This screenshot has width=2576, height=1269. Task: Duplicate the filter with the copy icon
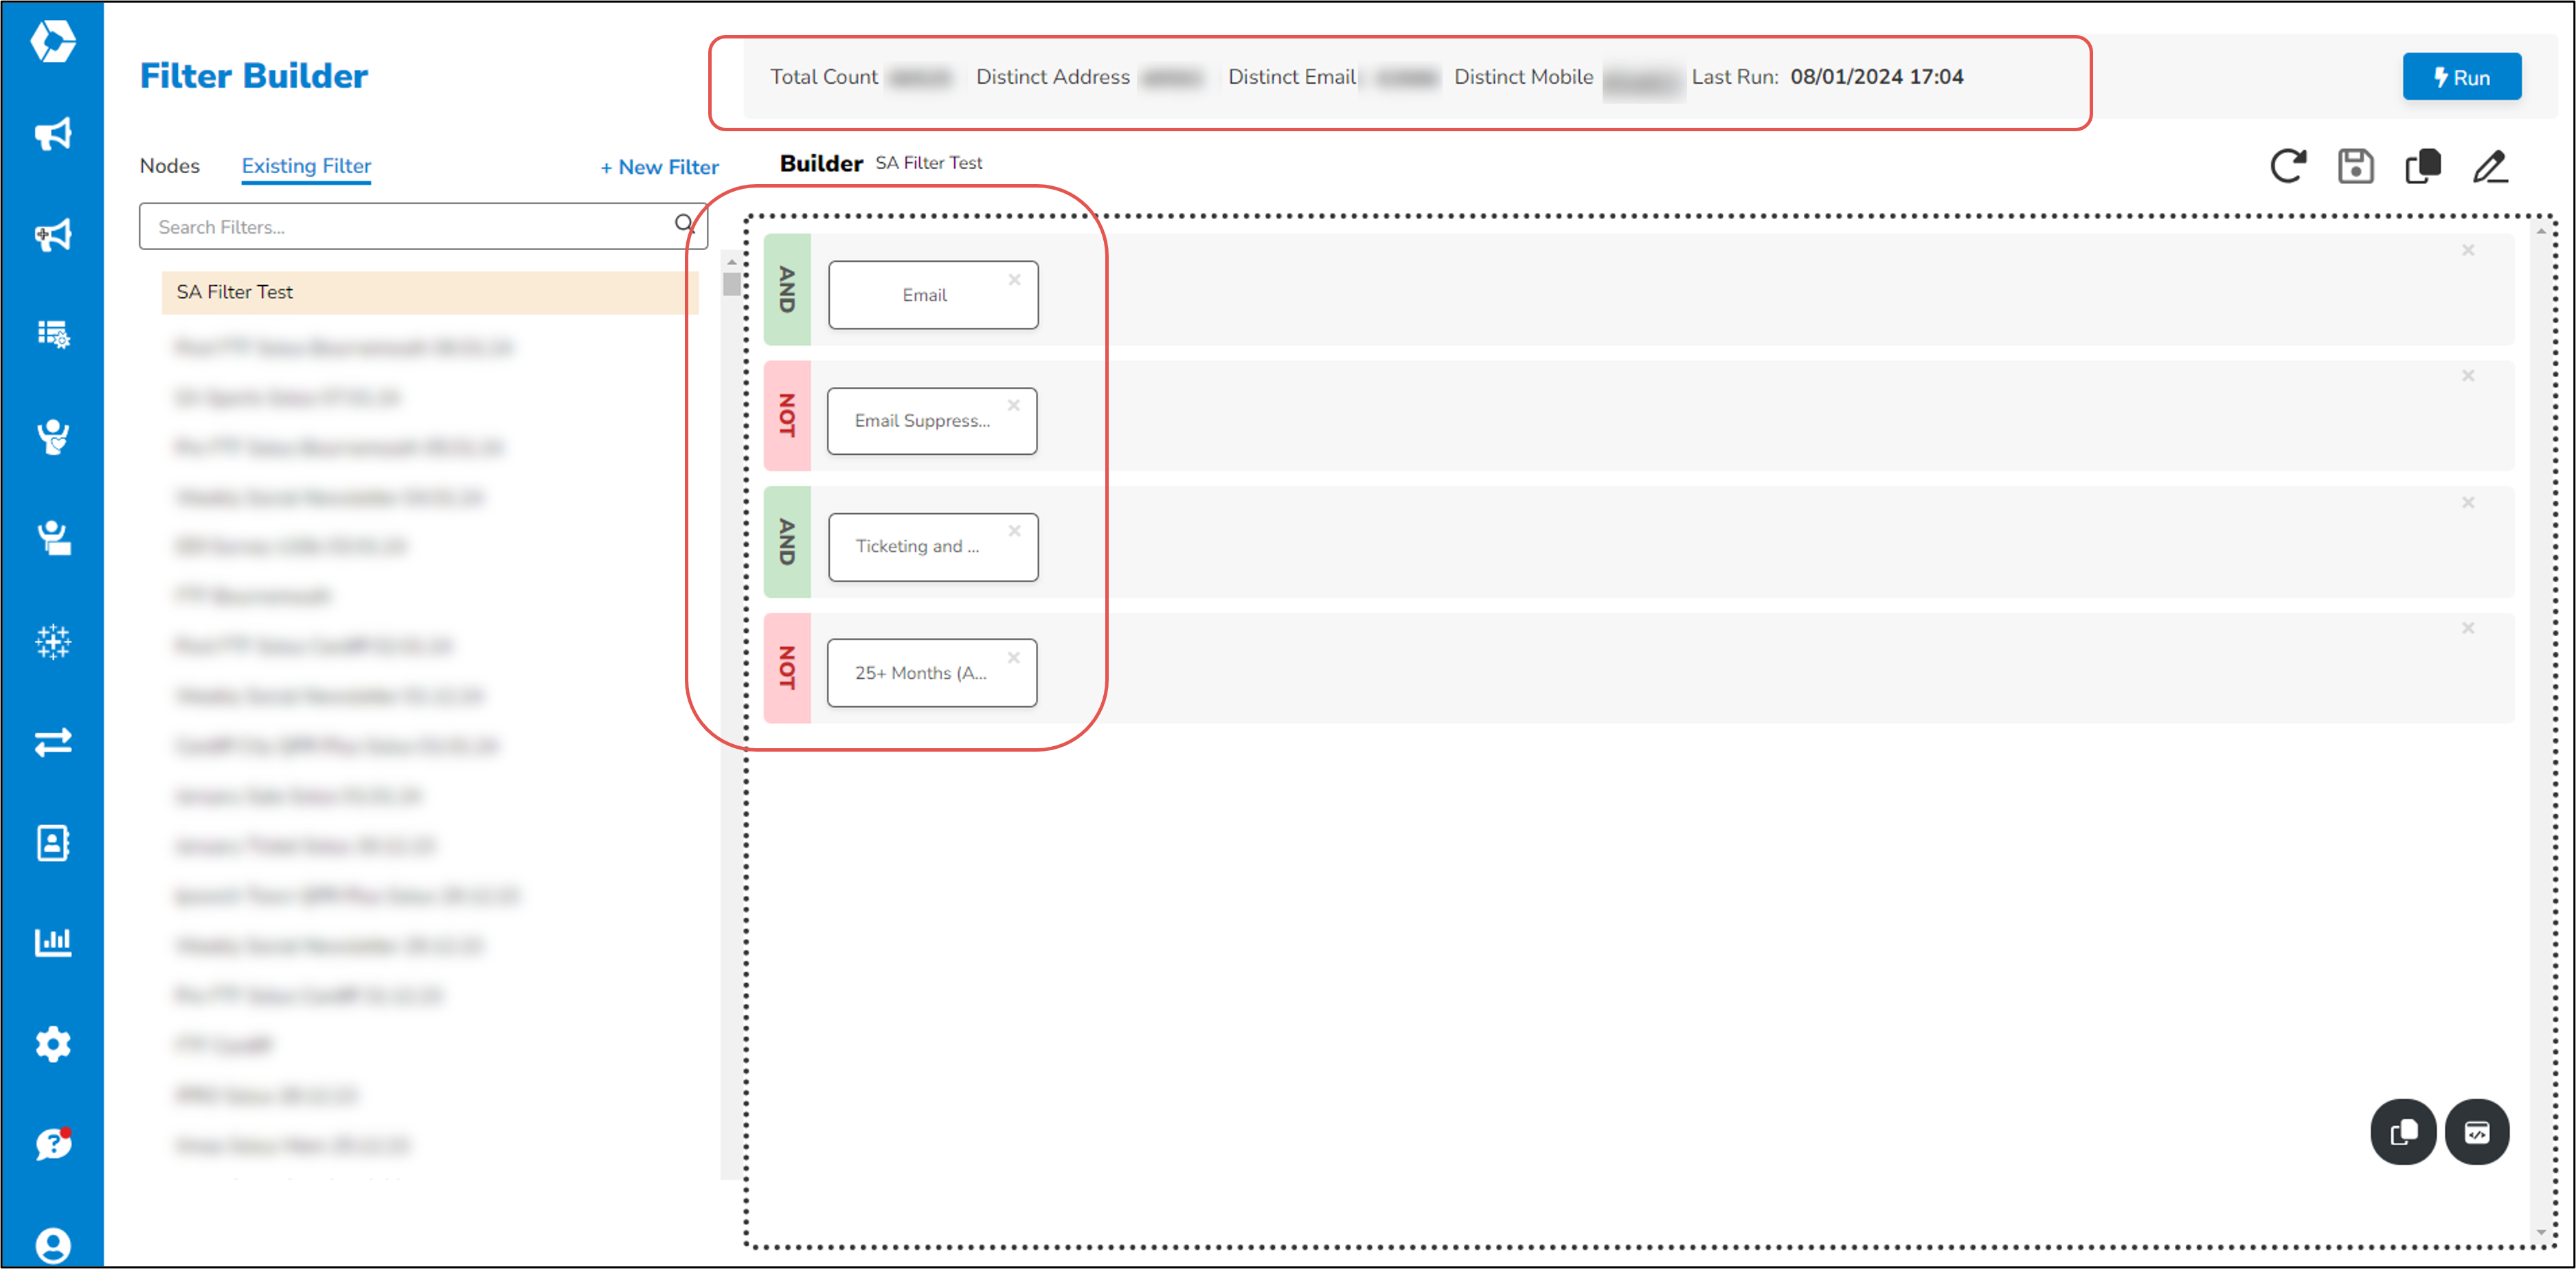pyautogui.click(x=2423, y=167)
